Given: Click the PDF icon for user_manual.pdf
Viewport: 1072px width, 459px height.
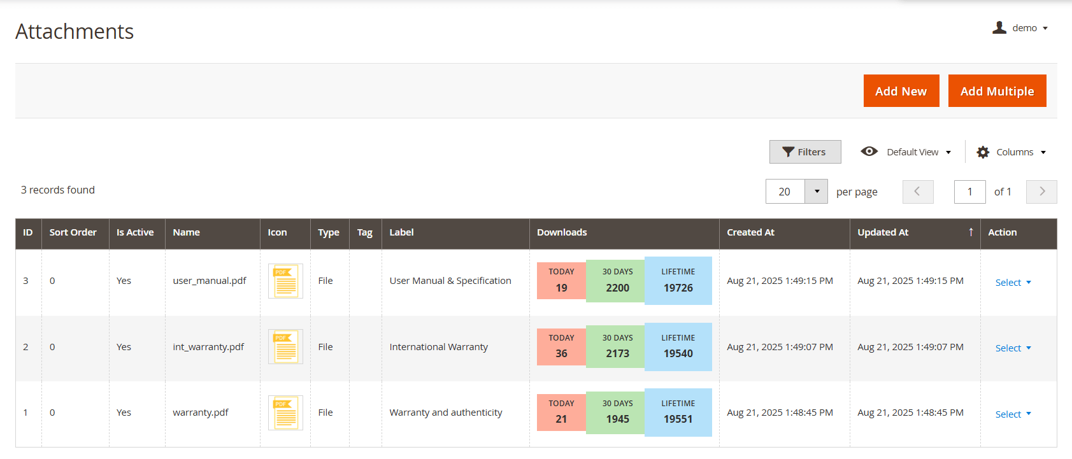Looking at the screenshot, I should 285,281.
